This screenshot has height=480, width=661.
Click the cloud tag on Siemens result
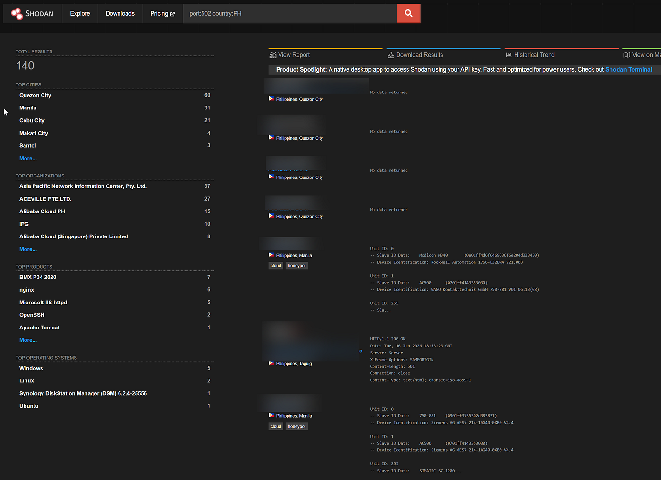(276, 426)
